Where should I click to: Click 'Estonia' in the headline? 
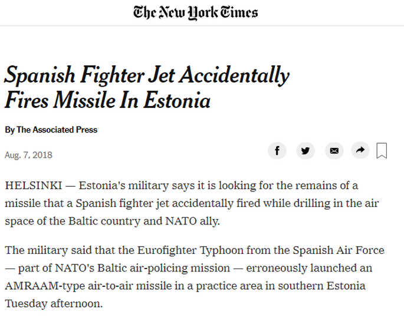pos(177,101)
